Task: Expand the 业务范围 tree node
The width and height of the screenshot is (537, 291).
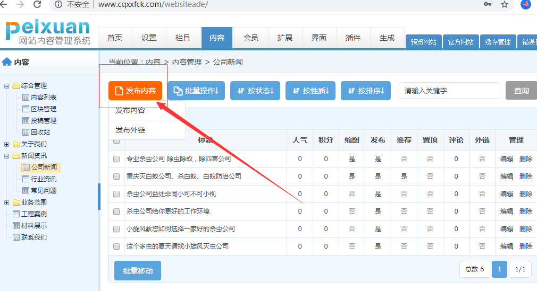Action: [x=7, y=202]
